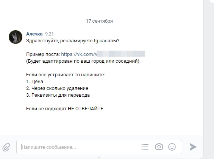Select the 'Если не подходят НЕ ОТВЕЧАЙТЕ' line
This screenshot has height=159, width=214.
tap(65, 109)
